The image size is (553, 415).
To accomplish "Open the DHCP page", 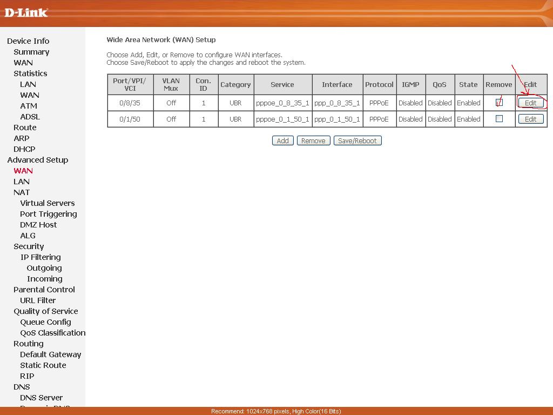I will pyautogui.click(x=24, y=149).
